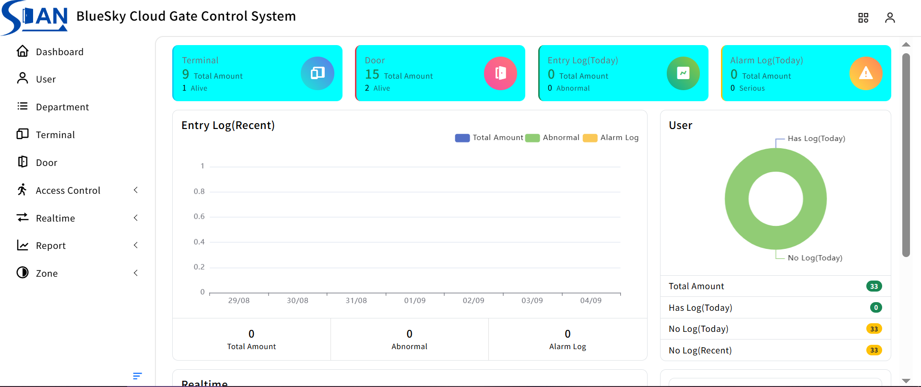Click the sidebar collapse icon at bottom
The height and width of the screenshot is (387, 921).
coord(137,376)
